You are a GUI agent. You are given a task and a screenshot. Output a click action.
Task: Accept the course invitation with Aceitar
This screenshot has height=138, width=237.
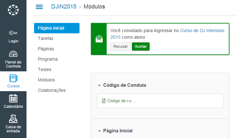[x=141, y=47]
